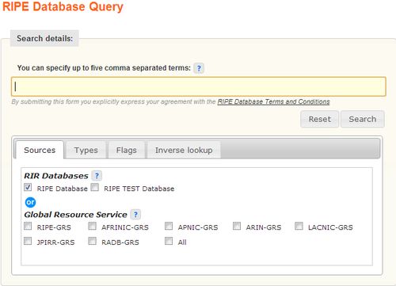The width and height of the screenshot is (396, 286).
Task: Tick the AFRINIC-GRS checkbox
Action: coord(92,226)
